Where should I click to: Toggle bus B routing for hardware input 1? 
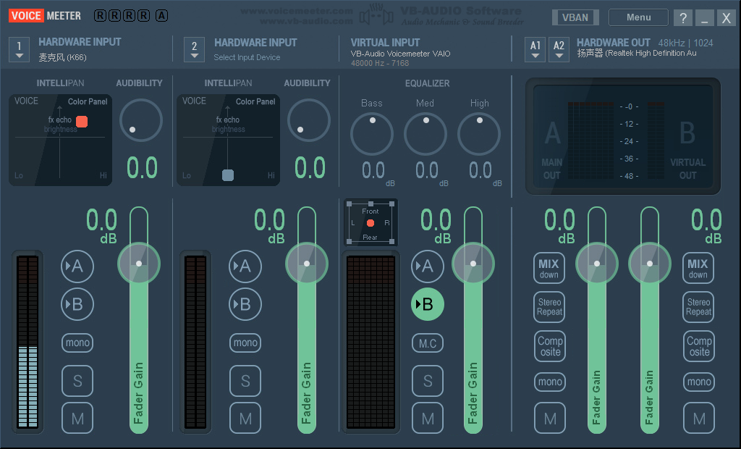(x=77, y=304)
